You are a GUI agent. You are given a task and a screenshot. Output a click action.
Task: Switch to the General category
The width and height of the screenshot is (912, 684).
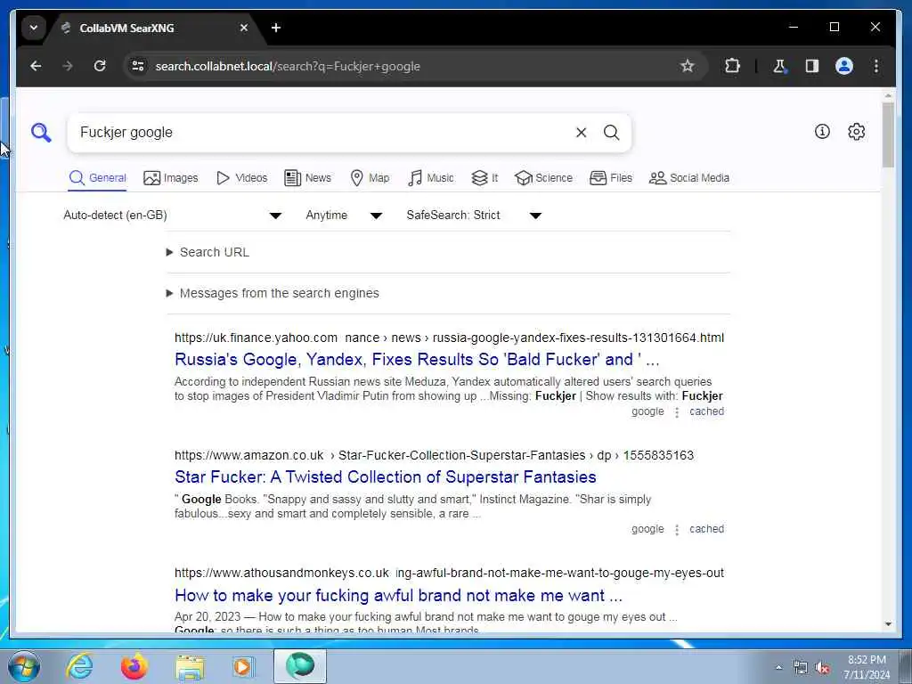[x=97, y=178]
